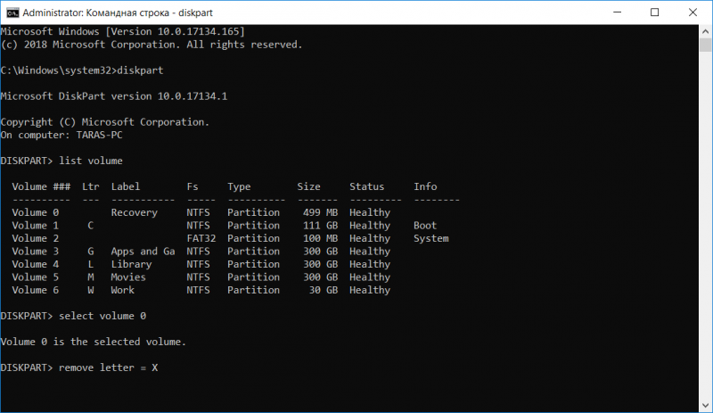Maximize the Command Prompt window
713x413 pixels.
[654, 12]
